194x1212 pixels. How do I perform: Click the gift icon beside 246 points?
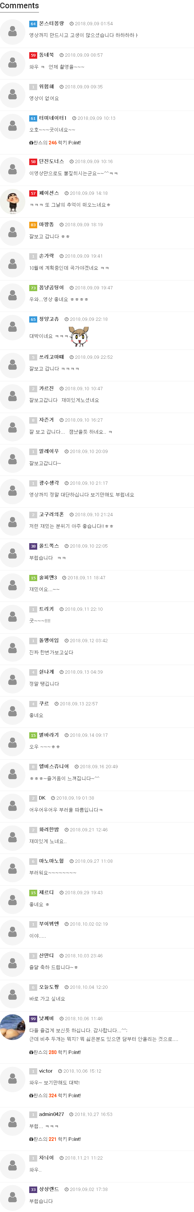(x=31, y=143)
